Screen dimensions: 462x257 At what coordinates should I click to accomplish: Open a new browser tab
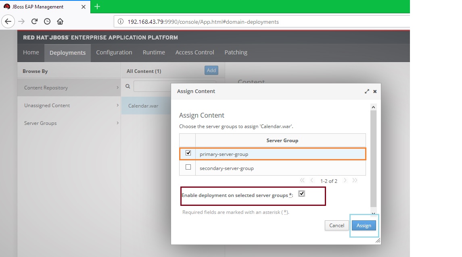(x=97, y=7)
